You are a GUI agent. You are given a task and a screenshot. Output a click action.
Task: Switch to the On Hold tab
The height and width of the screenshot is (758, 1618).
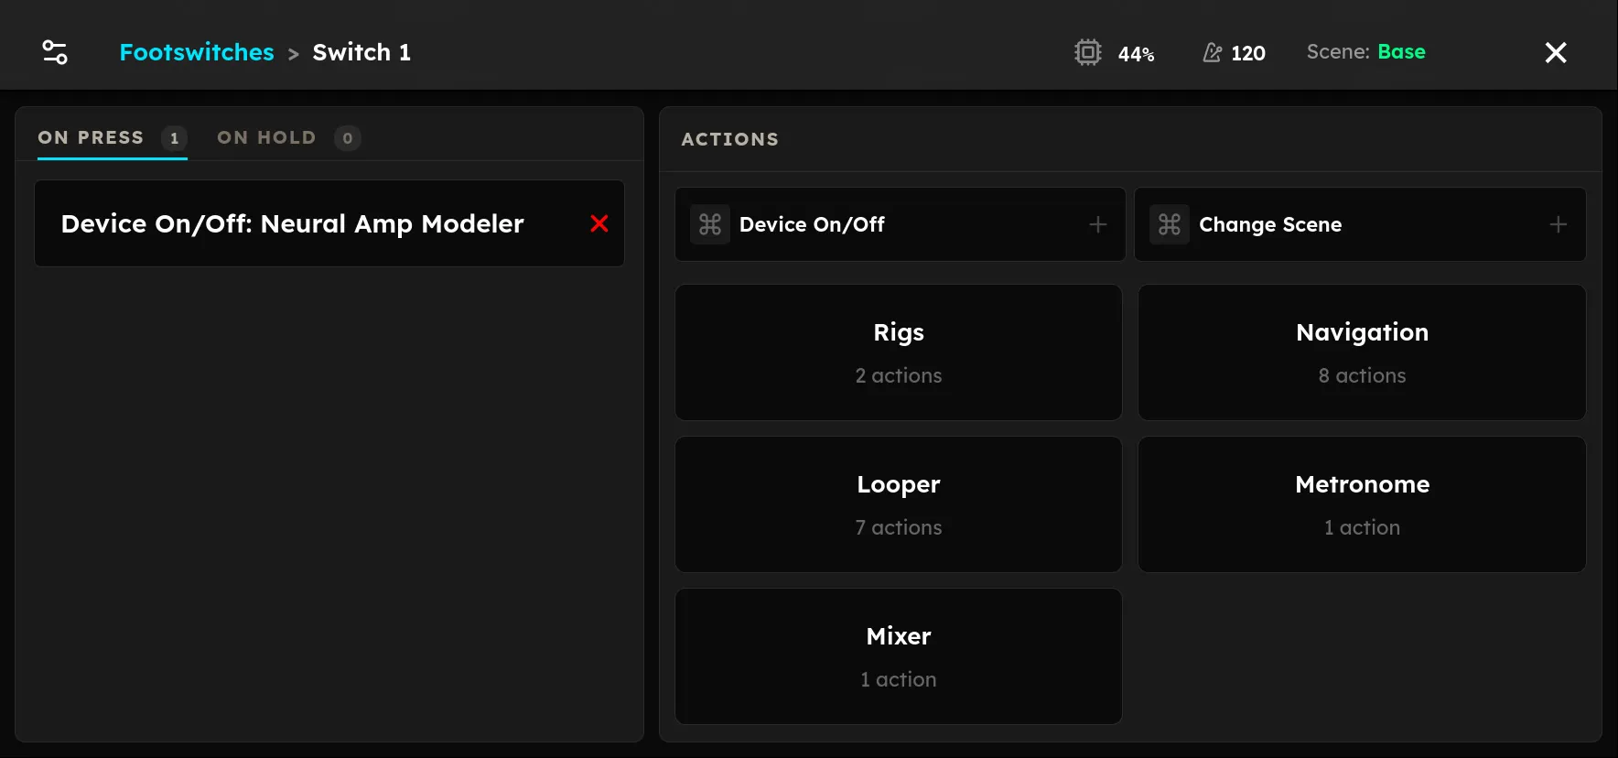coord(288,138)
